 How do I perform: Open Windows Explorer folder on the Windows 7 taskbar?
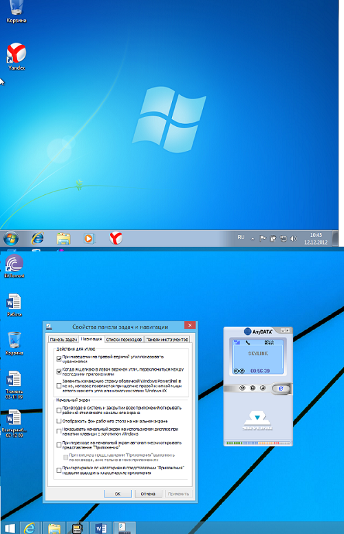click(x=63, y=238)
